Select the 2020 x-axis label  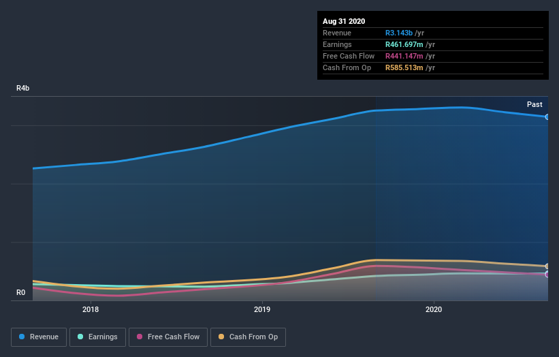click(x=434, y=309)
